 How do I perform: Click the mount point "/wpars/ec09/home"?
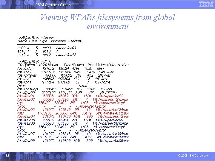pos(113,123)
